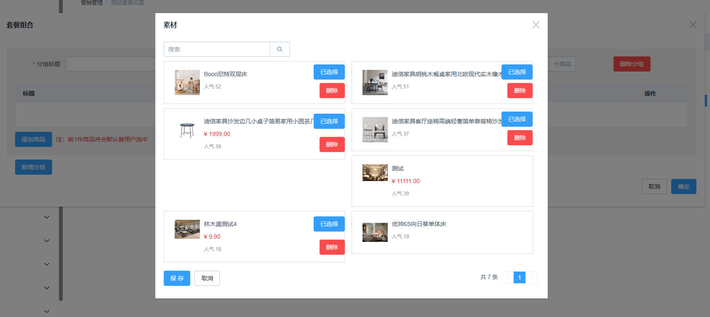Delete the 迪信家具沙发边几小桌子 item
This screenshot has width=710, height=317.
[332, 144]
